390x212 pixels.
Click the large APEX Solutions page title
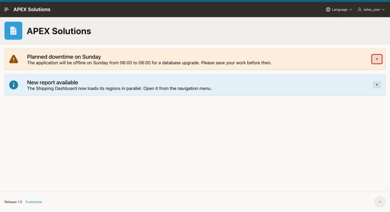pos(59,31)
